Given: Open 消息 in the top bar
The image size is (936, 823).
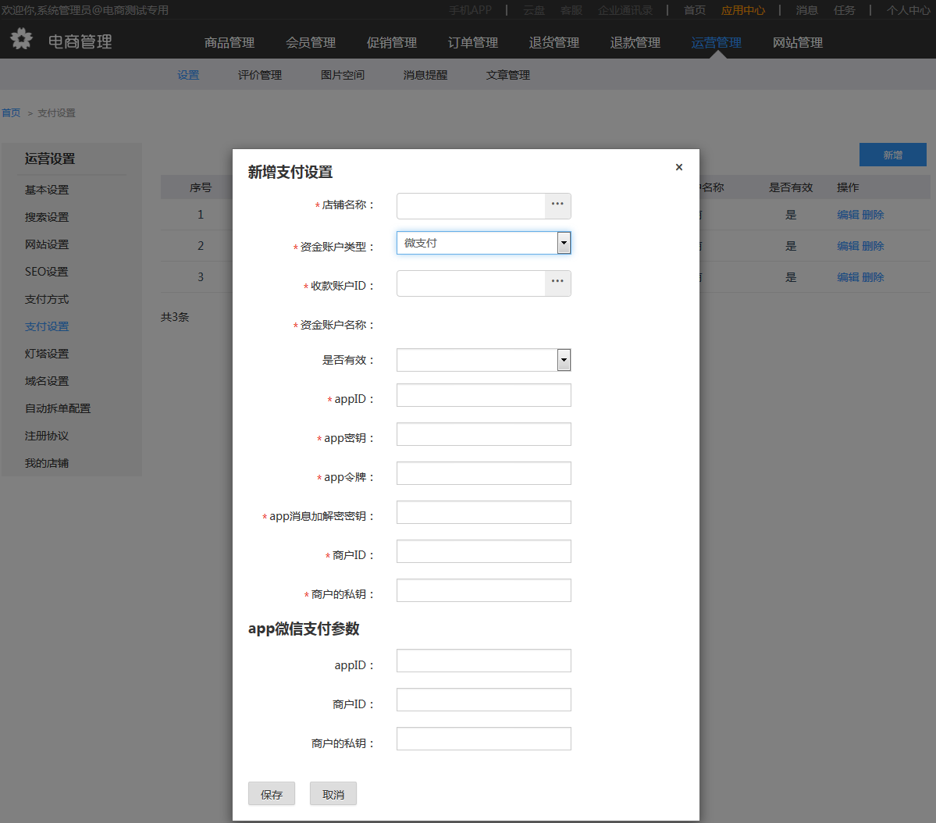Looking at the screenshot, I should [x=806, y=10].
